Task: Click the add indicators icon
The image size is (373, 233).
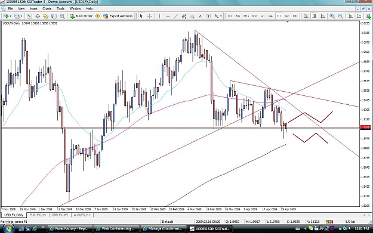Action: (x=368, y=16)
